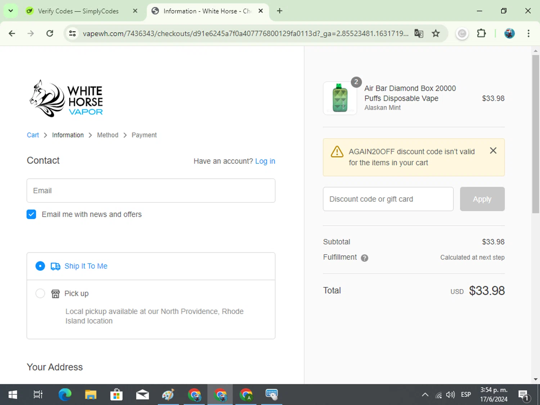The width and height of the screenshot is (540, 405).
Task: Open Mail app from taskbar
Action: point(143,395)
